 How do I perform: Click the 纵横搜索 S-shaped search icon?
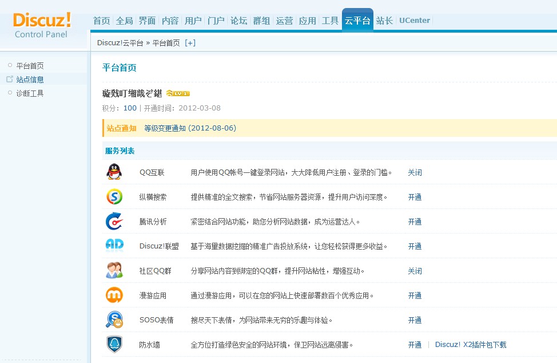click(114, 196)
